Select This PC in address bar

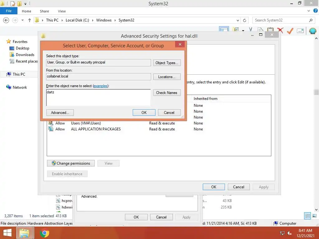point(52,20)
